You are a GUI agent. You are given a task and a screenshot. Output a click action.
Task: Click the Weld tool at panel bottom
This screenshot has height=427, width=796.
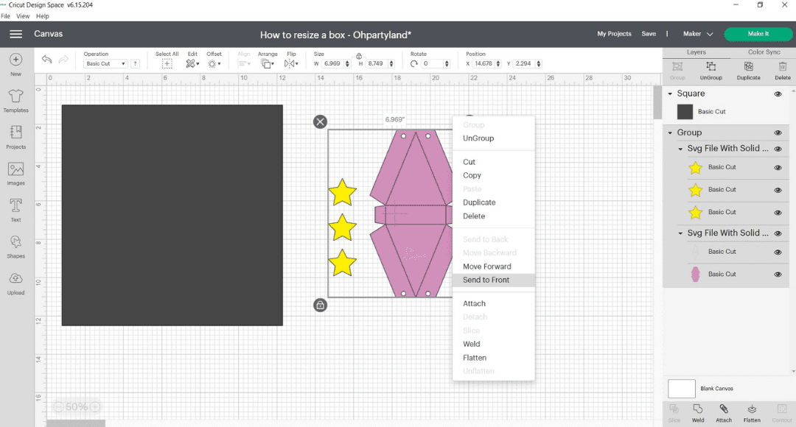pyautogui.click(x=698, y=413)
